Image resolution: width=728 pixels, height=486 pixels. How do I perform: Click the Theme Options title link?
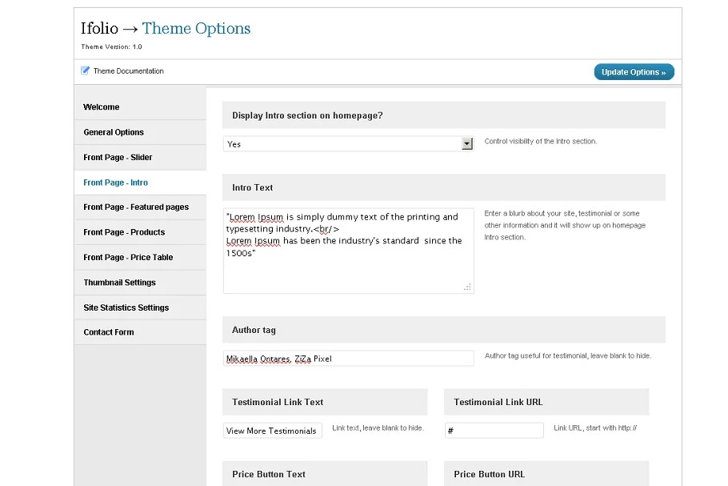pos(196,29)
